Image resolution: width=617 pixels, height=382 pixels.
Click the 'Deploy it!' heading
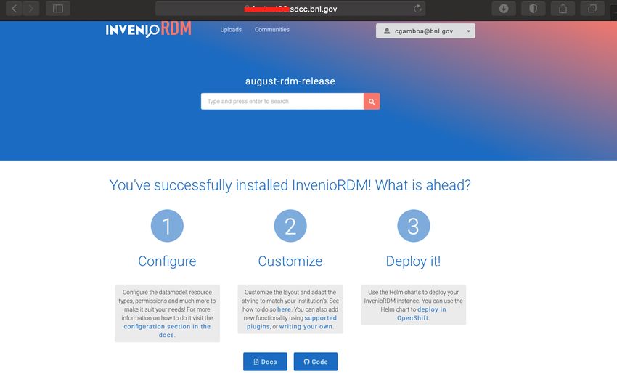click(413, 261)
